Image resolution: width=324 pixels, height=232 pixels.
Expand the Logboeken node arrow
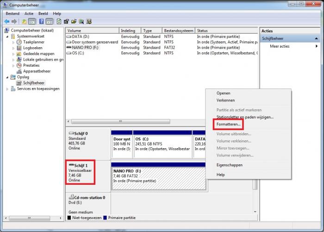point(13,48)
